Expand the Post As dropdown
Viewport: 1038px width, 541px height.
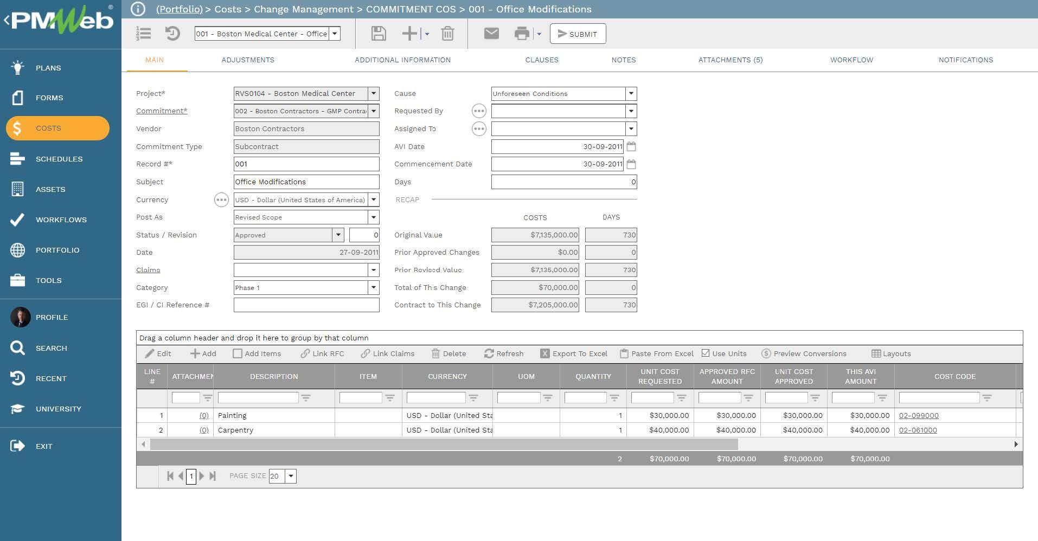(374, 217)
